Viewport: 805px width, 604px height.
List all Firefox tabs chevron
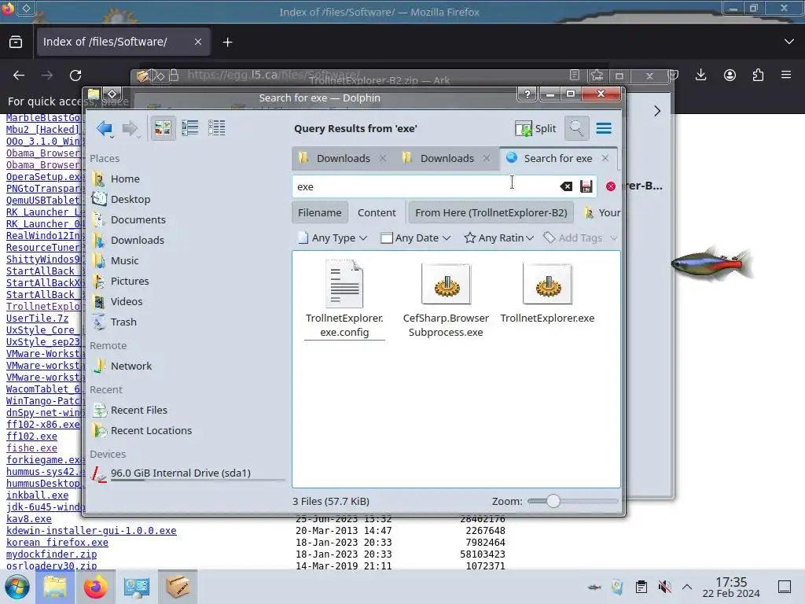(x=789, y=42)
